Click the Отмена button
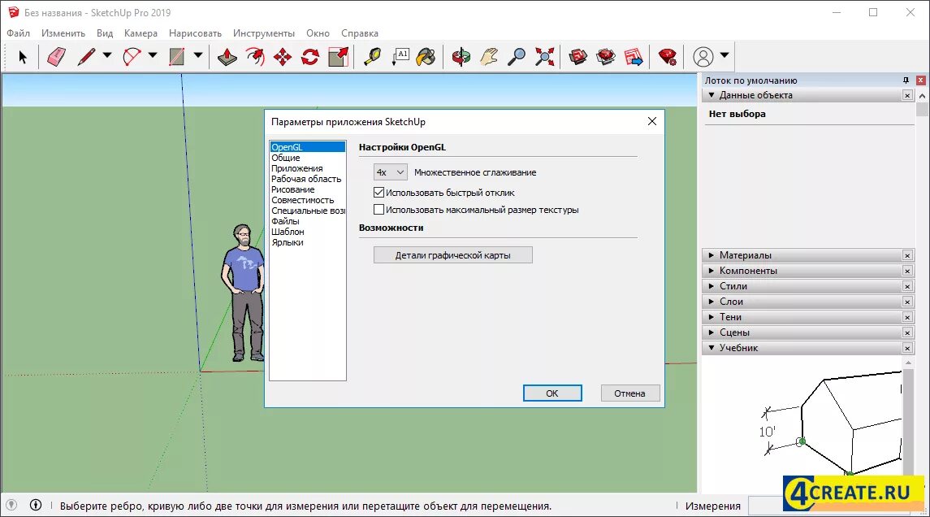Viewport: 930px width, 517px height. (x=630, y=393)
